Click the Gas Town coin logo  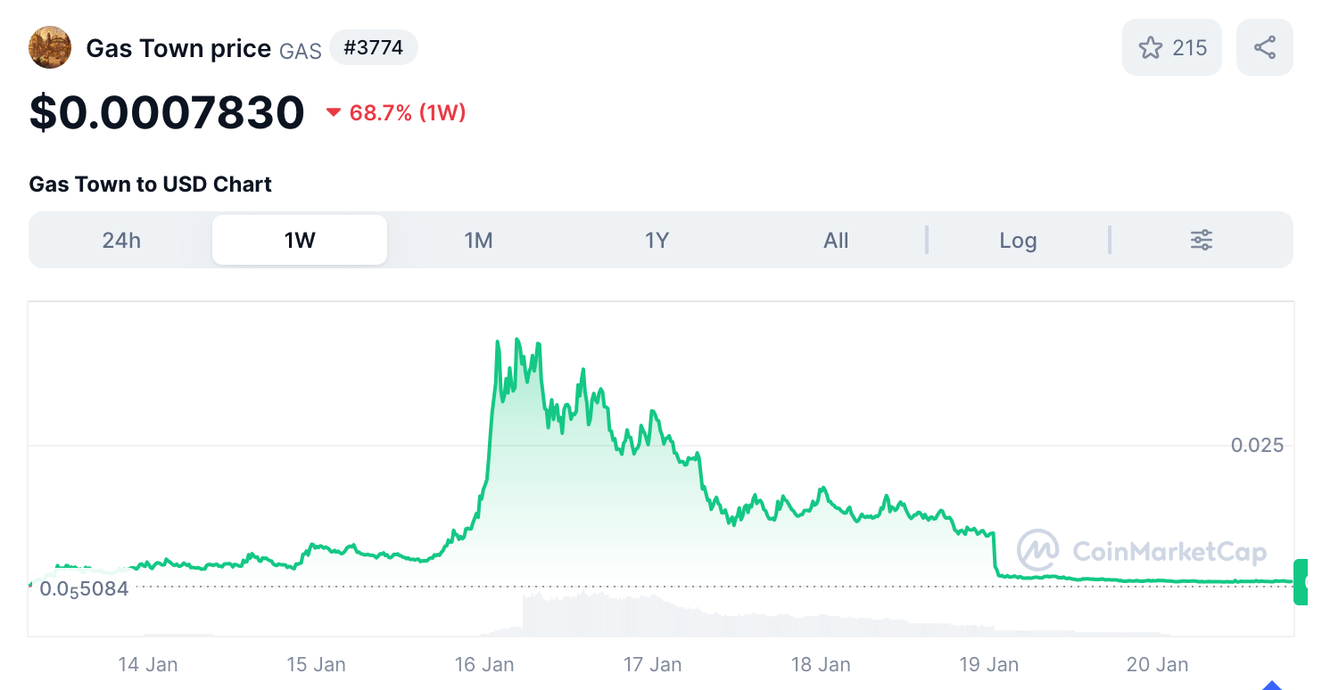pyautogui.click(x=50, y=48)
